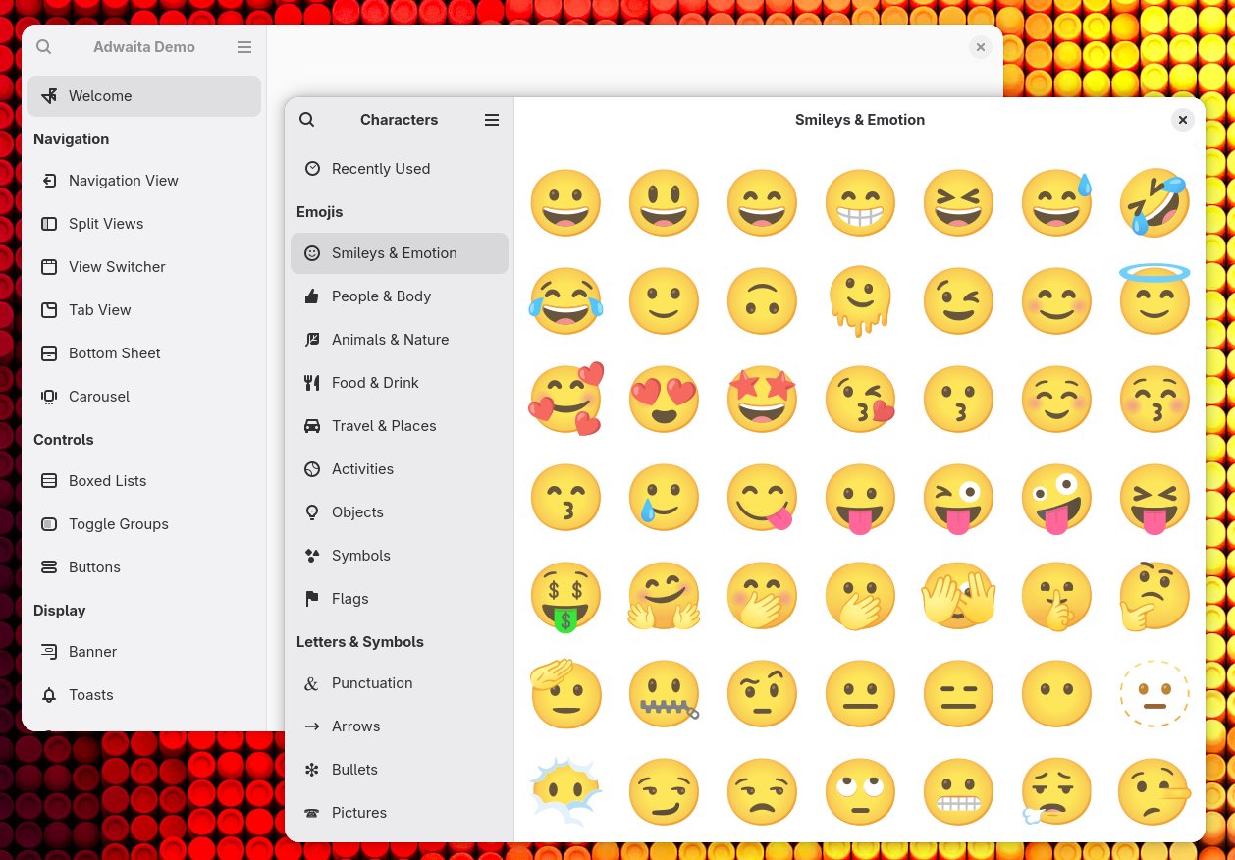Image resolution: width=1235 pixels, height=860 pixels.
Task: Open Toggle Groups demo page
Action: click(119, 524)
